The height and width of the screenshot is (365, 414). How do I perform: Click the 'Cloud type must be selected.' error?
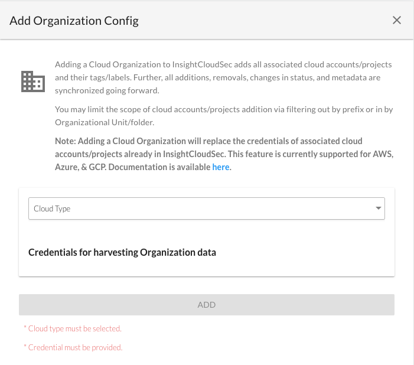pyautogui.click(x=73, y=328)
